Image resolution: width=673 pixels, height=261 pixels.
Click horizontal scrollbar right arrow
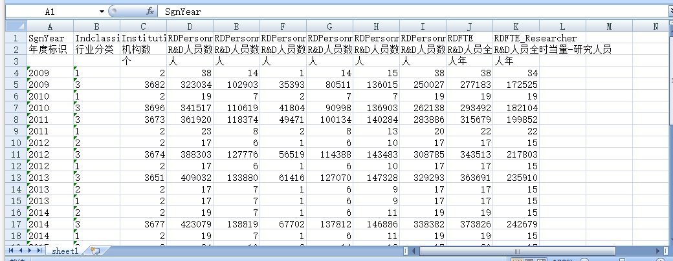(658, 251)
